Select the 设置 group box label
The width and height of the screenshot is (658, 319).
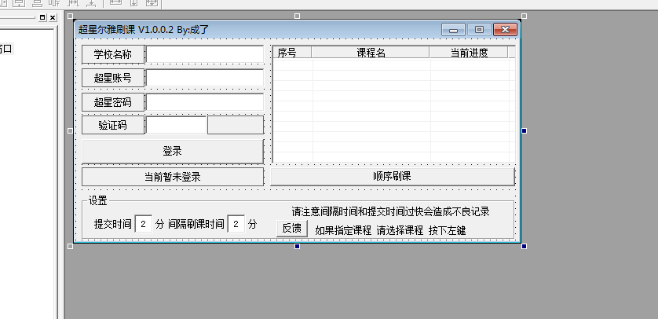[x=98, y=201]
